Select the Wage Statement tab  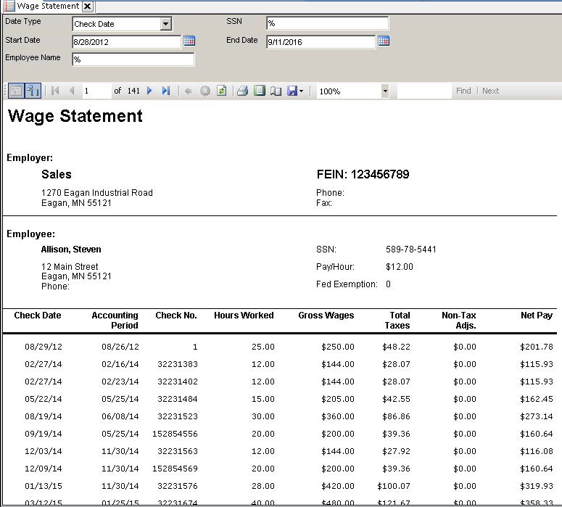48,6
